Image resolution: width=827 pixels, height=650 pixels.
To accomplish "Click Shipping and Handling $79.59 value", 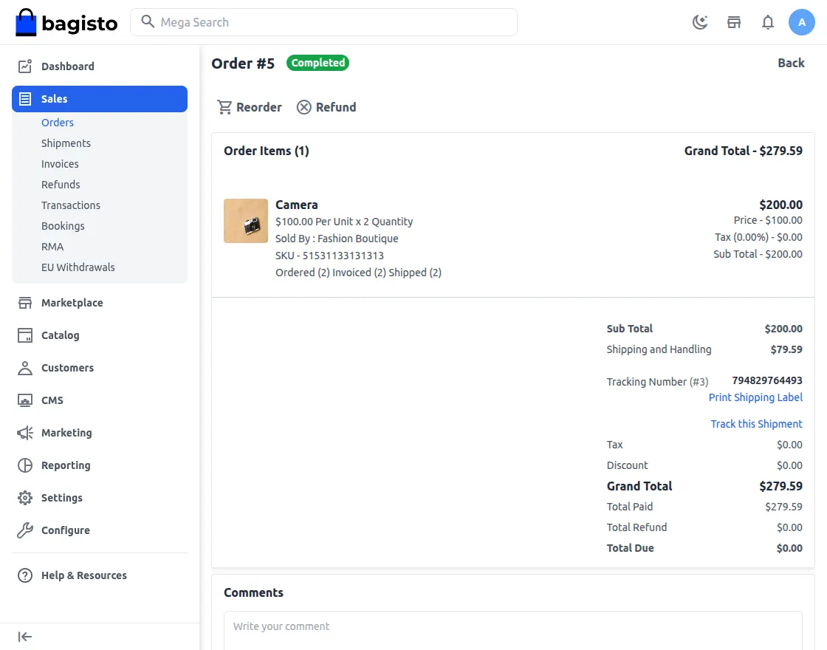I will click(x=786, y=349).
